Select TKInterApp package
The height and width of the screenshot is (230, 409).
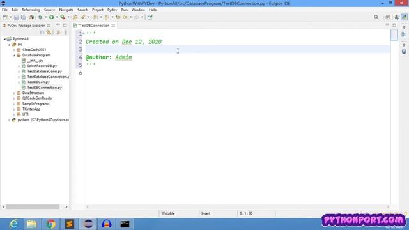31,109
